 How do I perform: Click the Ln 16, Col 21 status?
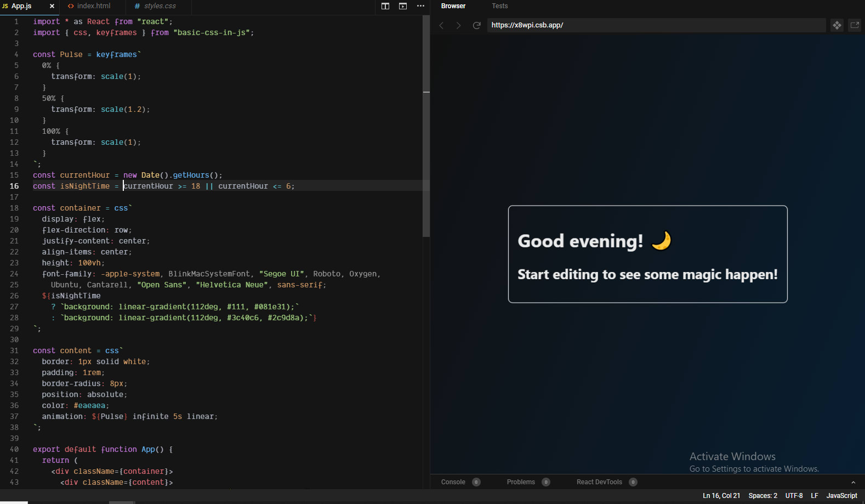click(x=721, y=496)
